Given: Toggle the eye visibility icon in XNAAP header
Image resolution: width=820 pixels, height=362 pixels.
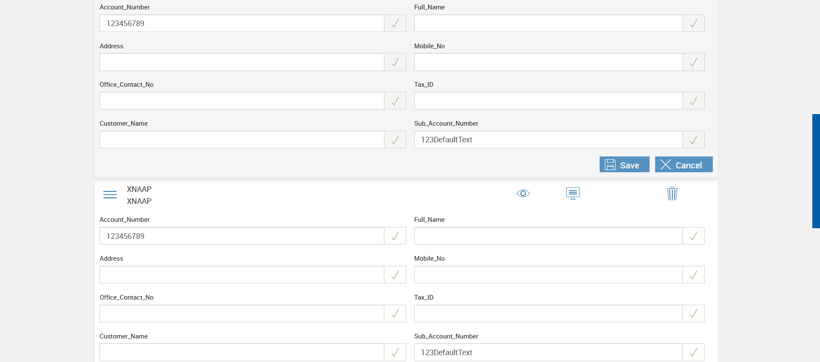Looking at the screenshot, I should click(523, 194).
